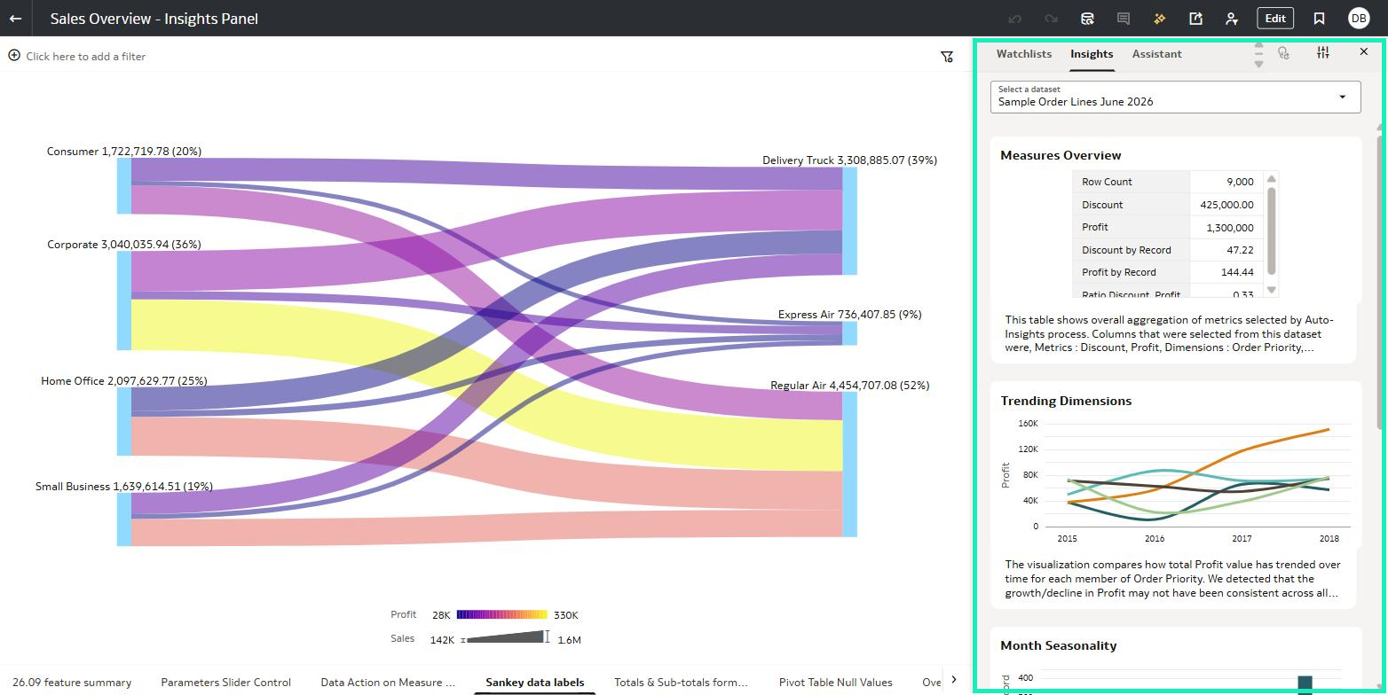Open the notes comment icon
The width and height of the screenshot is (1388, 695).
[1124, 18]
